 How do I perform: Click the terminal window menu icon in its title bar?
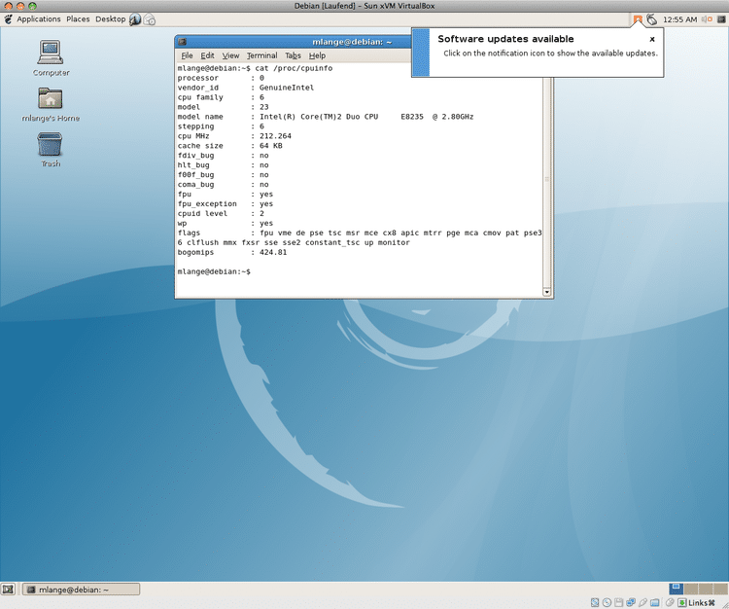click(182, 42)
